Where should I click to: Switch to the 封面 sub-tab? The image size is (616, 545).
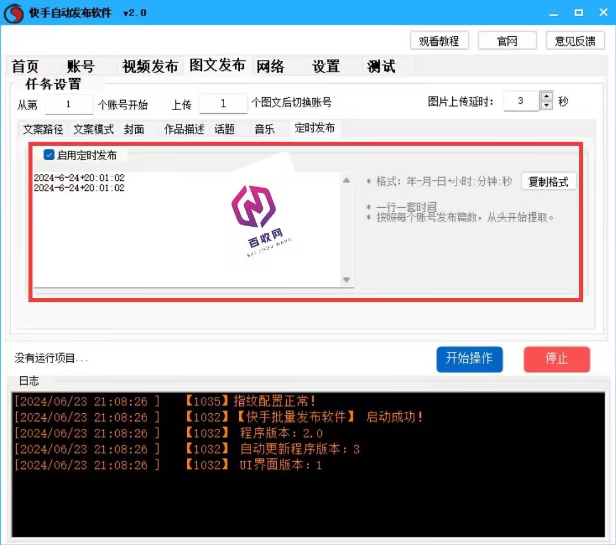pos(134,129)
